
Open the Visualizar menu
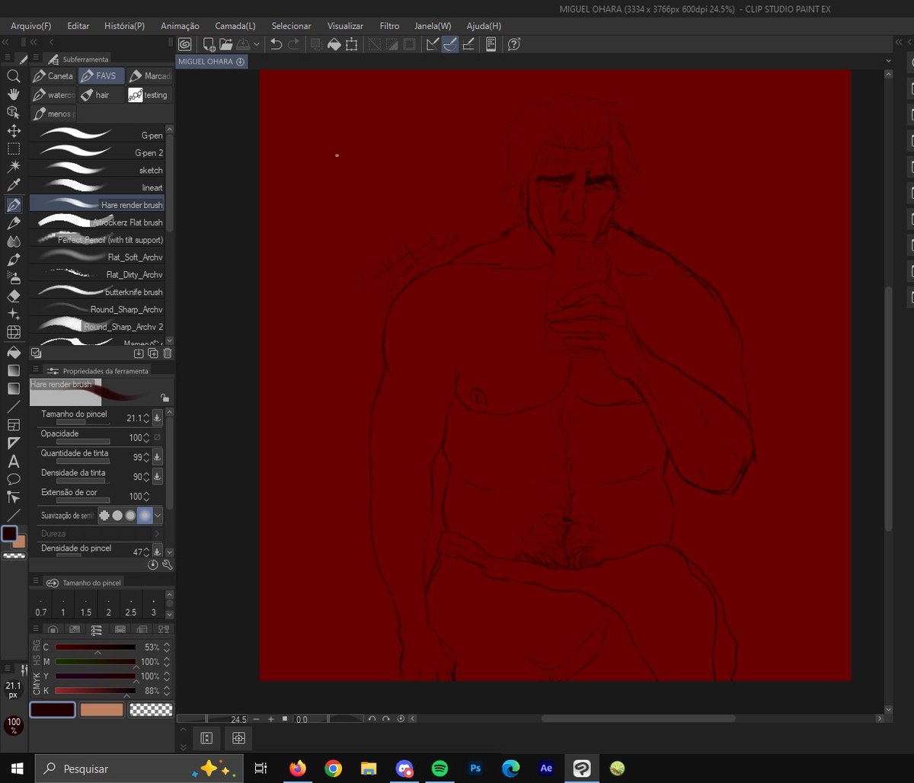tap(345, 26)
